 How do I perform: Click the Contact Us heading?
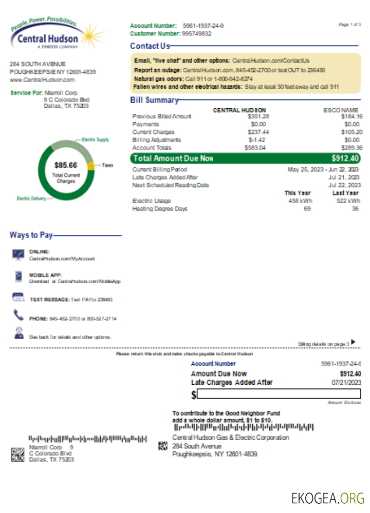pos(150,46)
